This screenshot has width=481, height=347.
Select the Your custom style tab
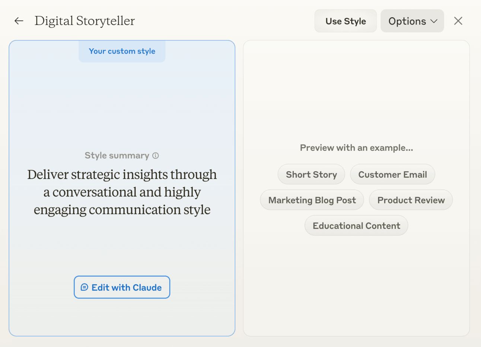tap(122, 51)
